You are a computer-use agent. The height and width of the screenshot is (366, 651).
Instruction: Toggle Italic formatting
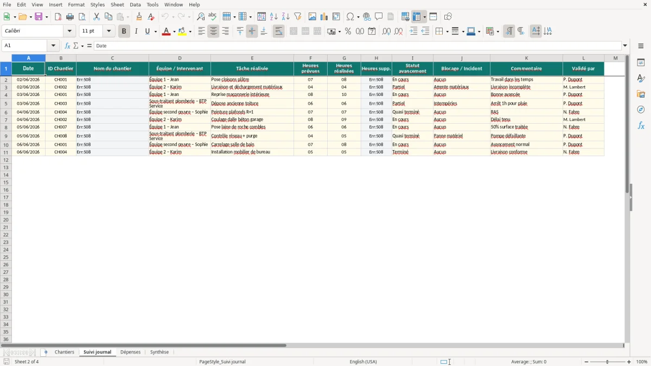click(x=136, y=31)
